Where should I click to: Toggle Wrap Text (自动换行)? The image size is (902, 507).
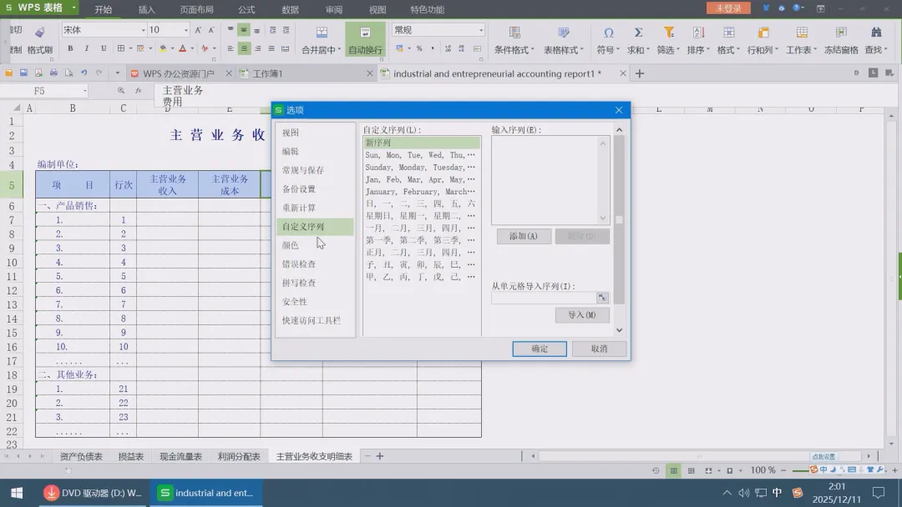point(365,39)
